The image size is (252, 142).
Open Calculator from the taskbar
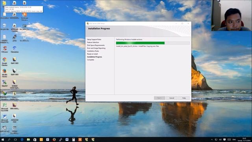(74, 140)
